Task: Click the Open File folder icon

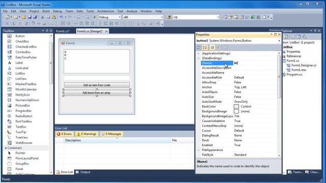Action: click(23, 17)
